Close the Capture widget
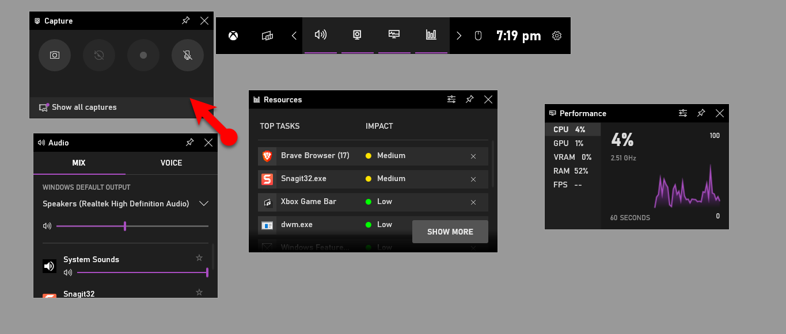 coord(204,21)
